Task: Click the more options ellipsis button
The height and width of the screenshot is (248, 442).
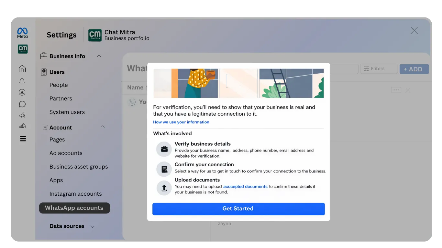Action: click(396, 90)
